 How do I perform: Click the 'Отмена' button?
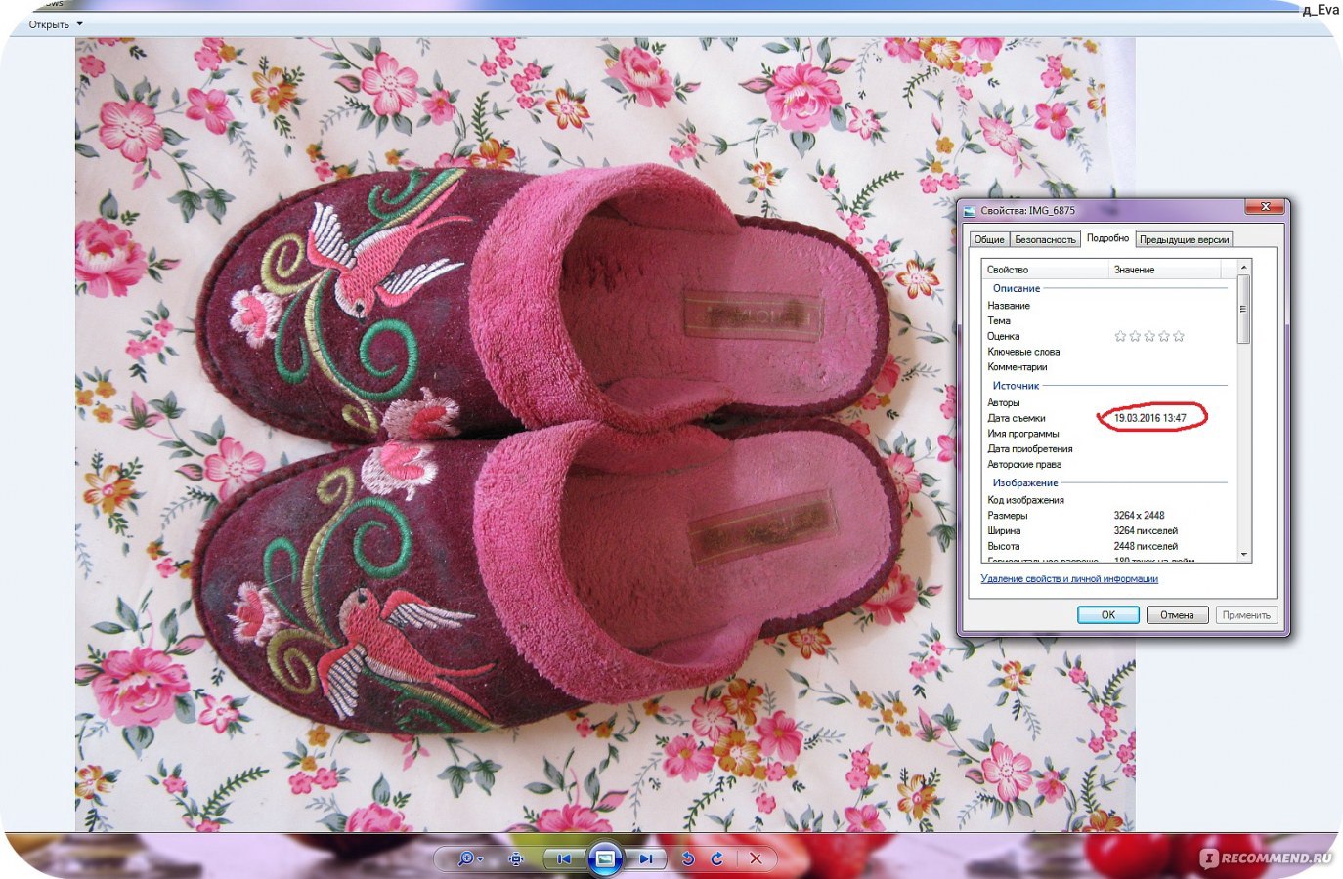[x=1177, y=615]
